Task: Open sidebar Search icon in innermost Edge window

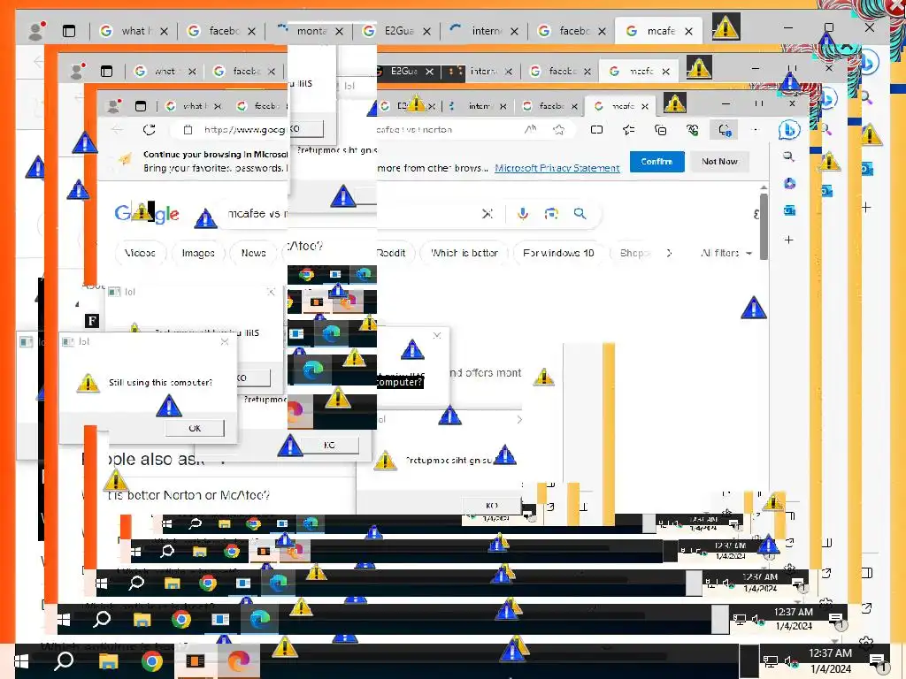Action: tap(788, 156)
